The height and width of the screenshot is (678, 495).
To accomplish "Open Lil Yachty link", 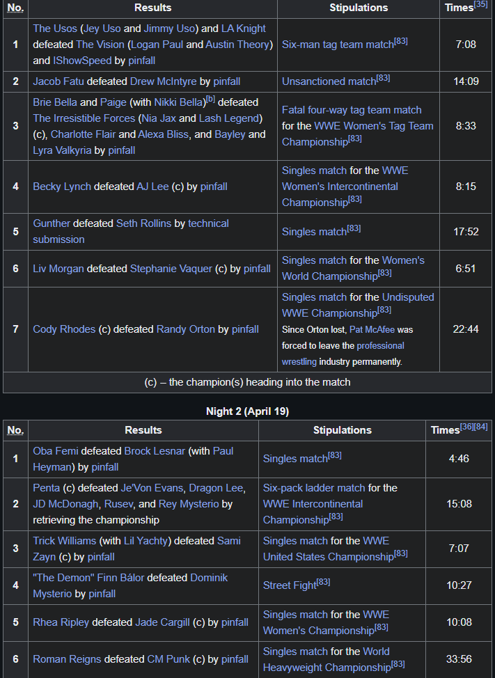I will pos(145,542).
